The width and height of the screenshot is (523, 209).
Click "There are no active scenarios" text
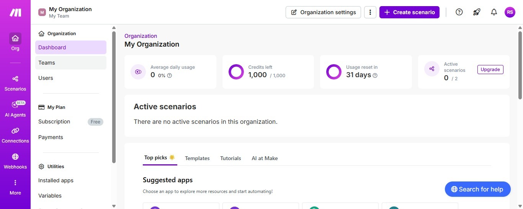[206, 122]
